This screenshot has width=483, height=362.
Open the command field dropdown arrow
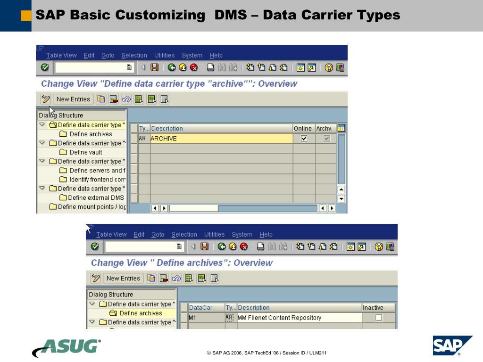tap(128, 67)
